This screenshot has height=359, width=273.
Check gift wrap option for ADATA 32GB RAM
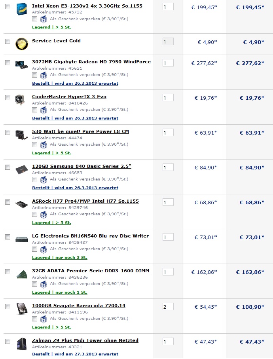(x=35, y=284)
